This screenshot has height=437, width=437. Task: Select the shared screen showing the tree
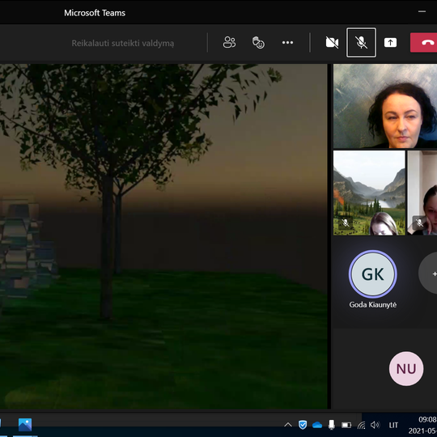tap(163, 236)
